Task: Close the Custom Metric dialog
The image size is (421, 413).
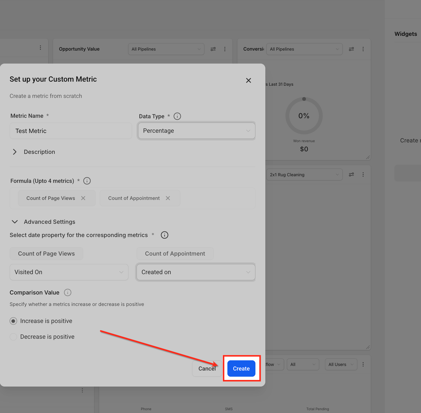Action: point(249,80)
